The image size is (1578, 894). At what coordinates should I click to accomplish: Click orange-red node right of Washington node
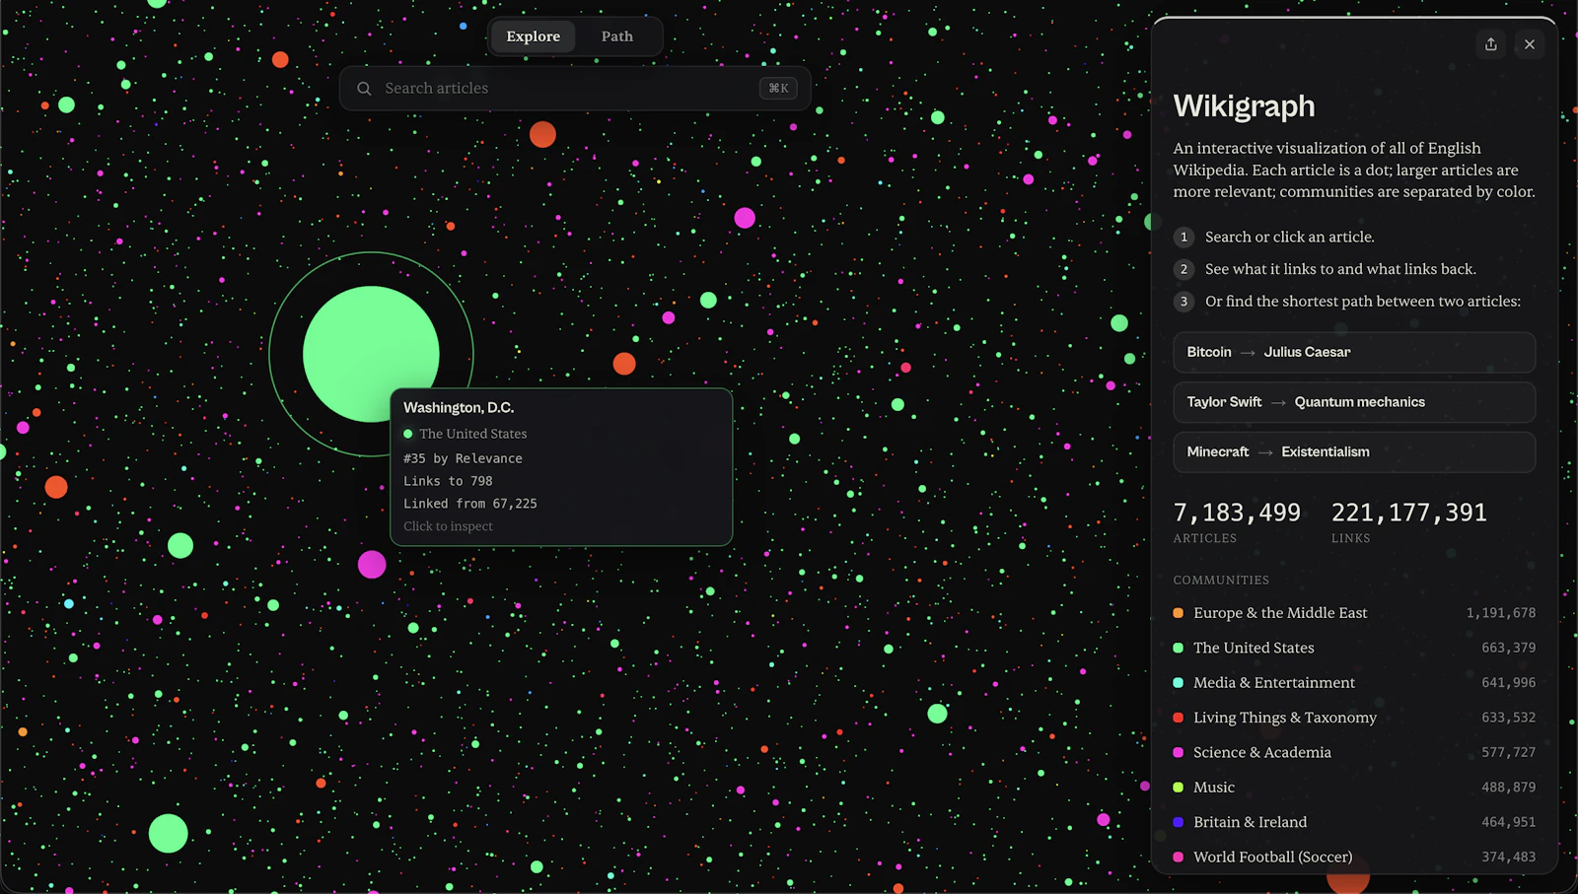pos(624,364)
